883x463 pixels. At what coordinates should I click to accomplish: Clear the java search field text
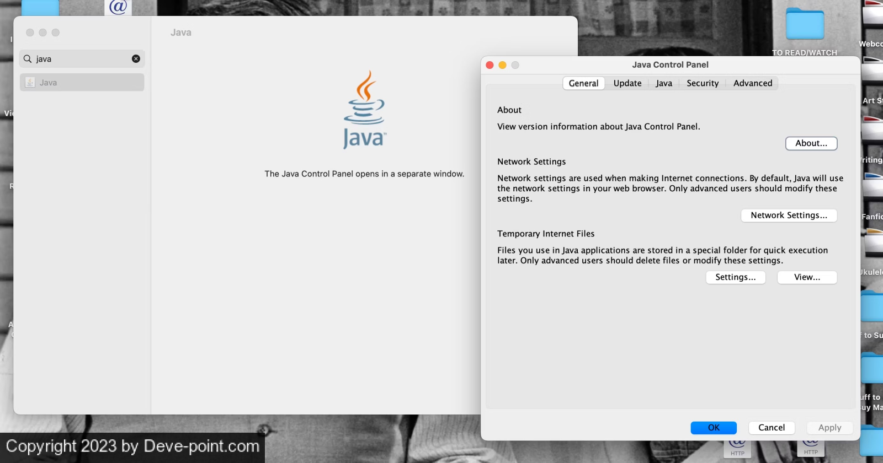(136, 59)
